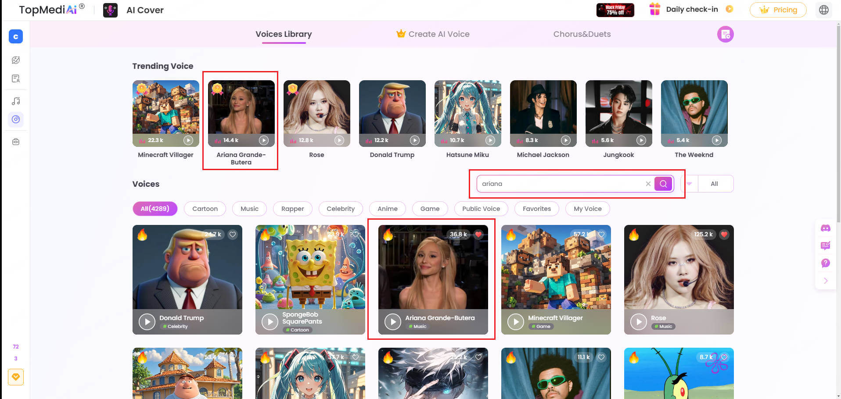Clear the ariana search text
Viewport: 841px width, 399px height.
(x=648, y=184)
